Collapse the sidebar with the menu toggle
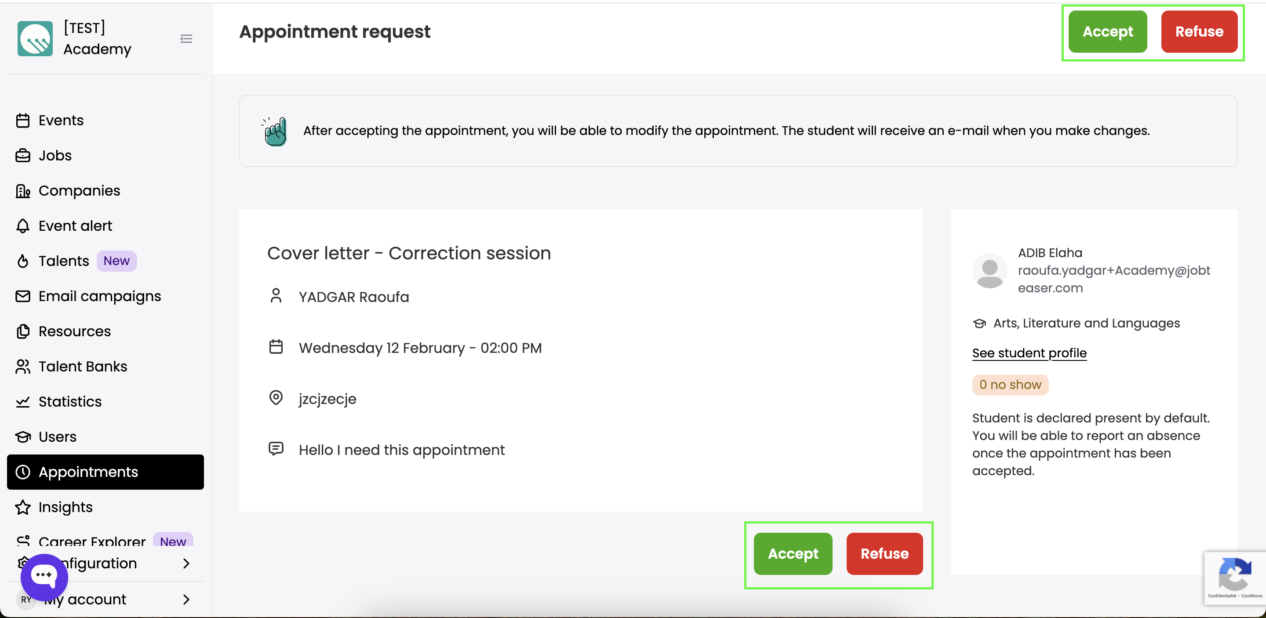This screenshot has width=1266, height=618. point(186,39)
